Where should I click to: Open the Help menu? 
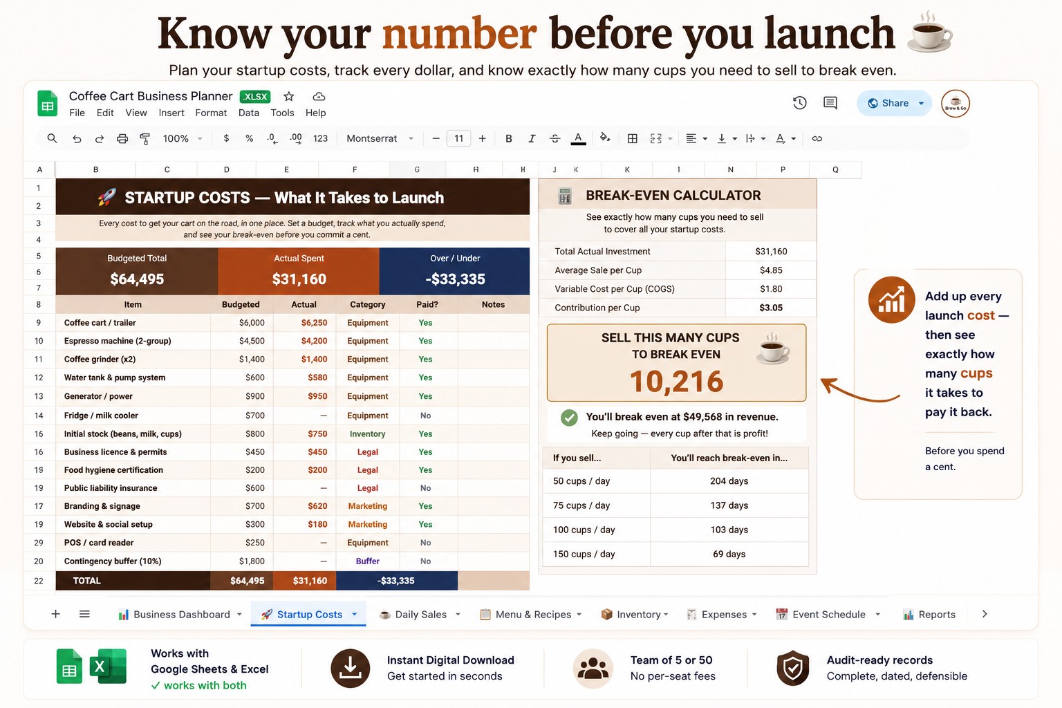(315, 113)
